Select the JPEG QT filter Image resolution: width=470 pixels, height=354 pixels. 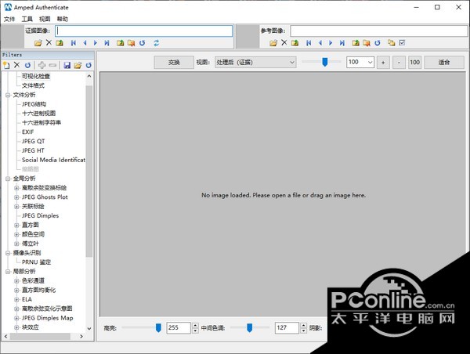pyautogui.click(x=33, y=141)
